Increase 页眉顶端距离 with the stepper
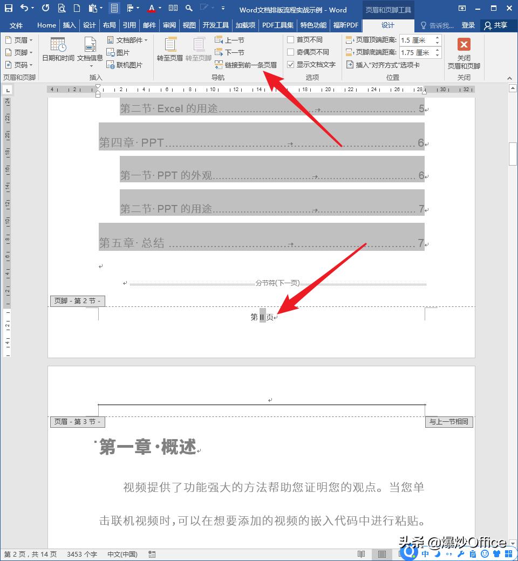Screen dimensions: 518x561 (437, 37)
